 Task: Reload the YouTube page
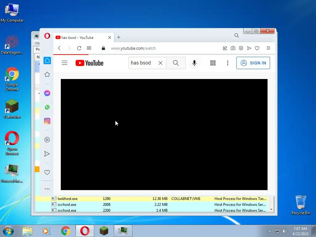(x=79, y=48)
